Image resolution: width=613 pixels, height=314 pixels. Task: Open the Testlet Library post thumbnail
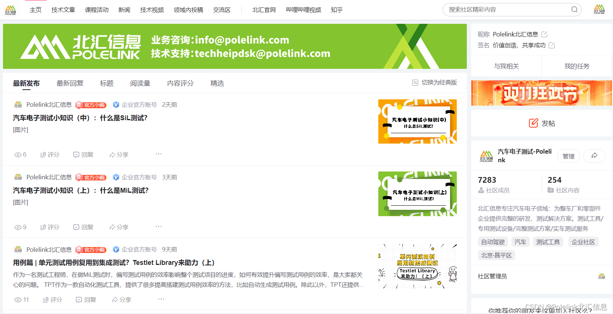click(x=417, y=266)
